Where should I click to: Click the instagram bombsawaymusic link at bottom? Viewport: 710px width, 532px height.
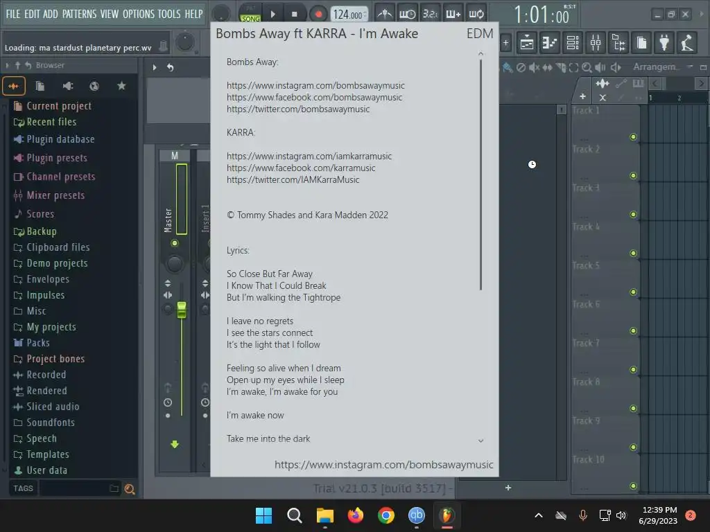click(x=383, y=465)
